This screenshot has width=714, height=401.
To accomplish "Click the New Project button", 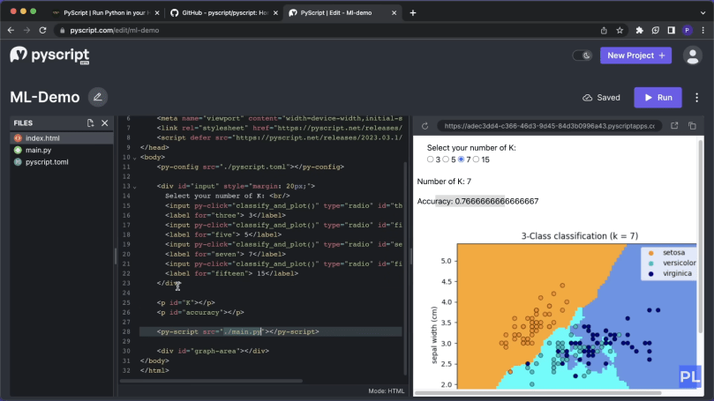I will click(635, 56).
